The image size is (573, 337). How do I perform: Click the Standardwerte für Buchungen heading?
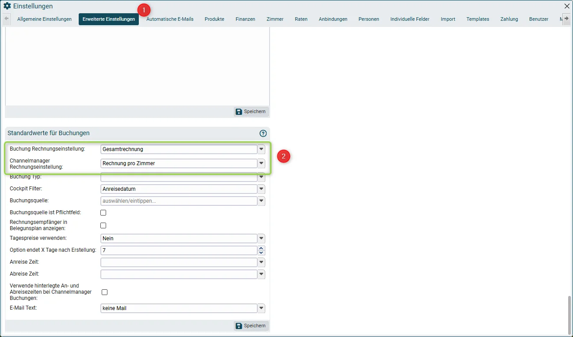[49, 133]
